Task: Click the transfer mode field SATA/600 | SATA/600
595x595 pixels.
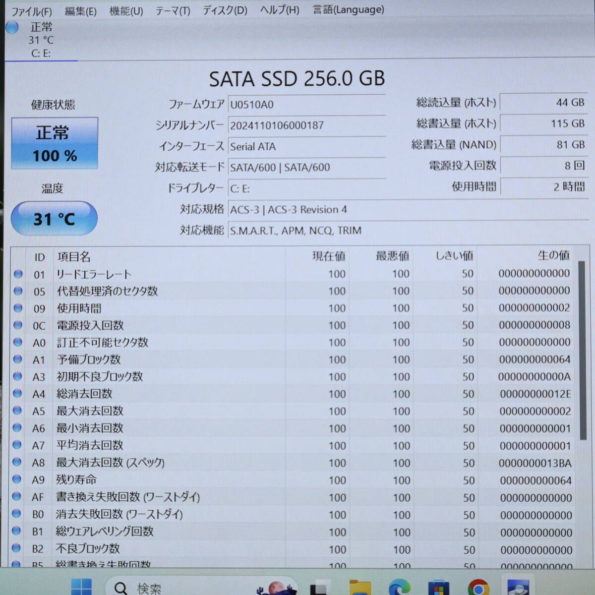Action: 306,167
